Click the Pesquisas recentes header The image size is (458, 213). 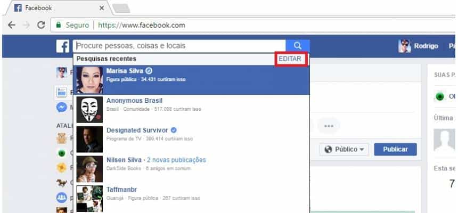(107, 59)
